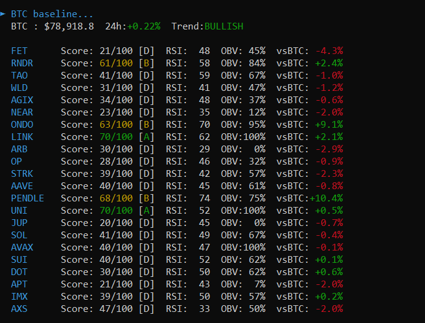Select the JUP ticker symbol

tap(19, 223)
